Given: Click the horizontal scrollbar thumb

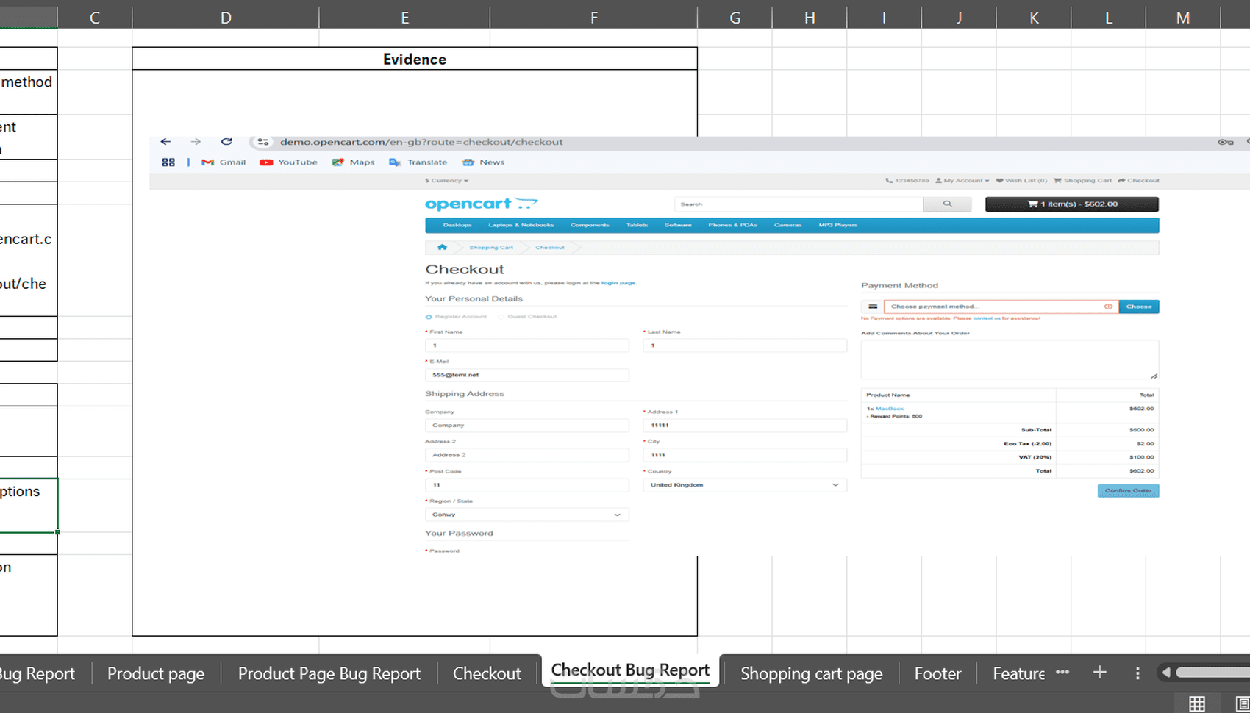Looking at the screenshot, I should point(1212,673).
